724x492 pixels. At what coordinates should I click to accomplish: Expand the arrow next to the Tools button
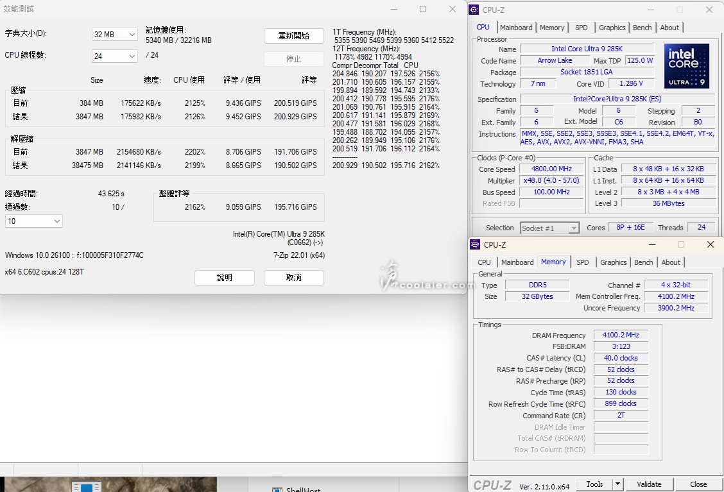click(618, 484)
